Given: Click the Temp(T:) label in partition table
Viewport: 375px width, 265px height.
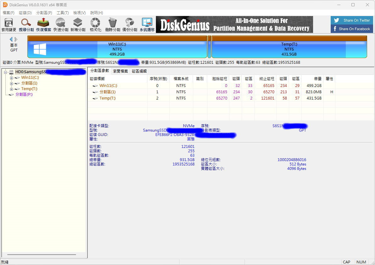Looking at the screenshot, I should click(x=108, y=98).
